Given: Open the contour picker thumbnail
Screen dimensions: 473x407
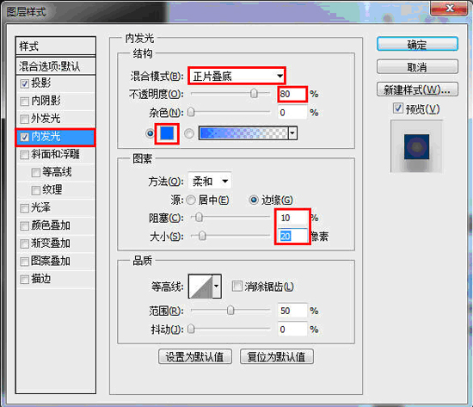Looking at the screenshot, I should [200, 286].
